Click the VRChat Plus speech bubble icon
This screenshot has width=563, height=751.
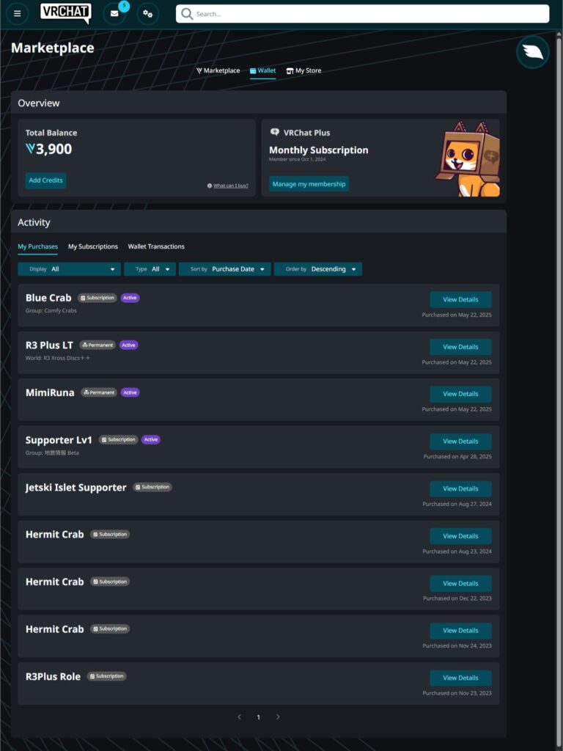click(275, 132)
